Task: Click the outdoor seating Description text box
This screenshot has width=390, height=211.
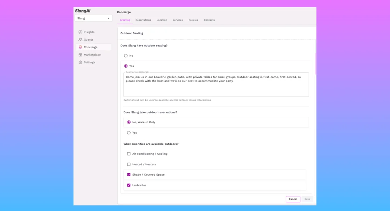Action: [x=216, y=85]
